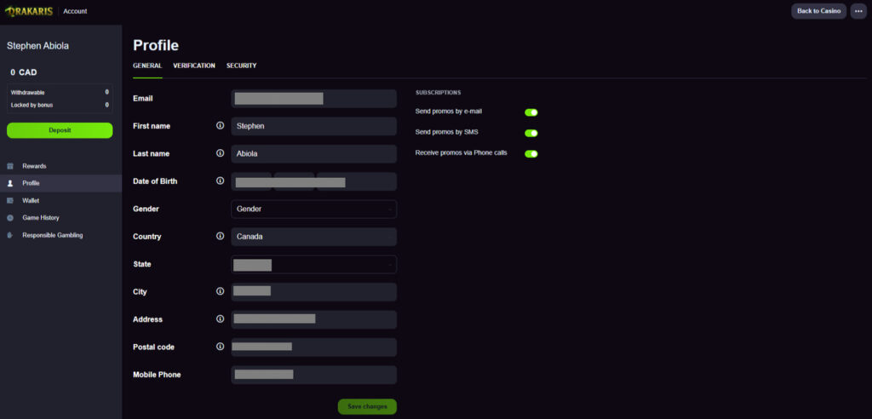The width and height of the screenshot is (872, 419).
Task: Click the info icon beside Address
Action: tap(221, 319)
